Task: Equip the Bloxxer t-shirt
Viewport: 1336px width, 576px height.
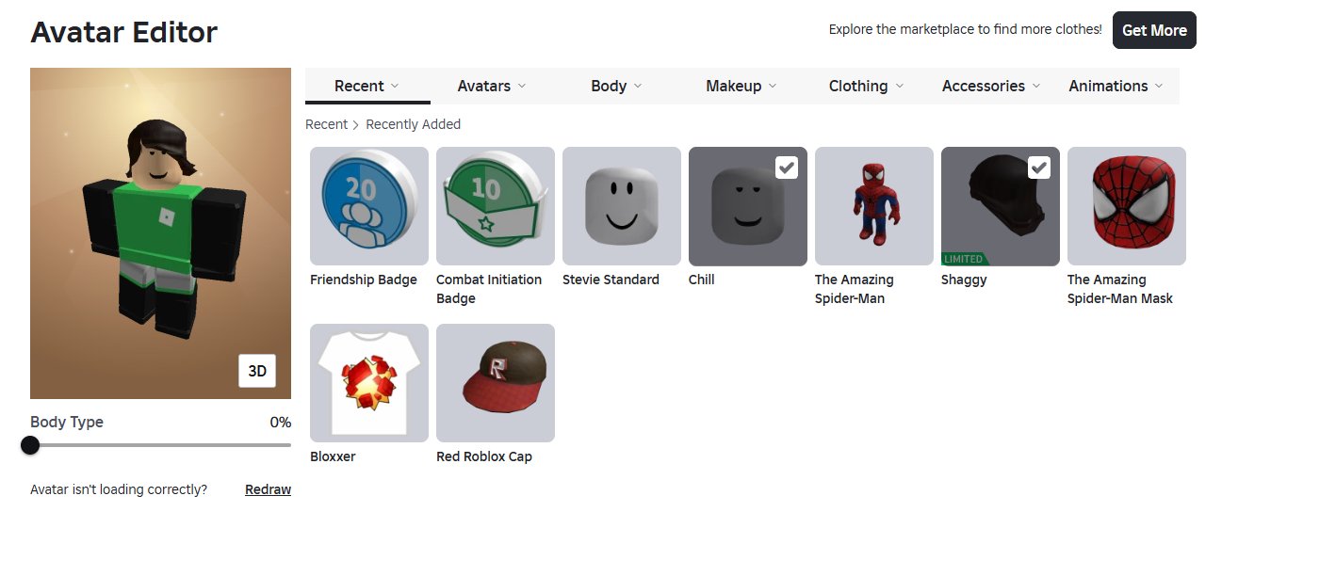Action: tap(369, 383)
